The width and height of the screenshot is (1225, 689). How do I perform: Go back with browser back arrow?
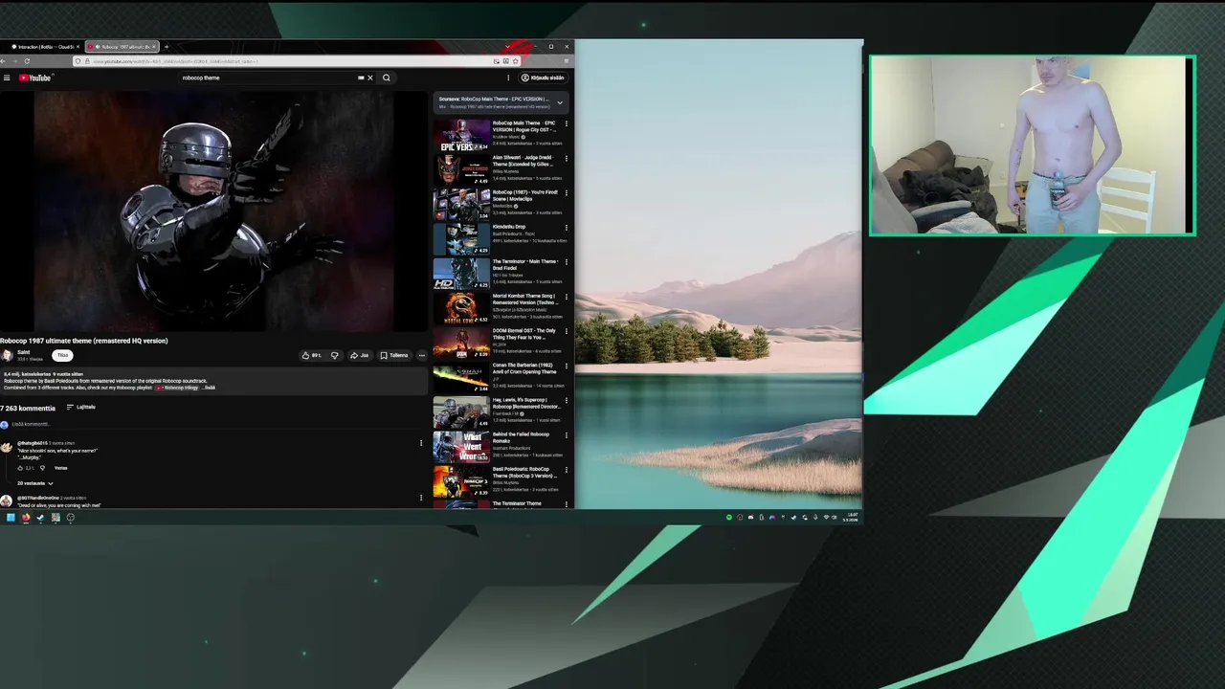(x=4, y=61)
